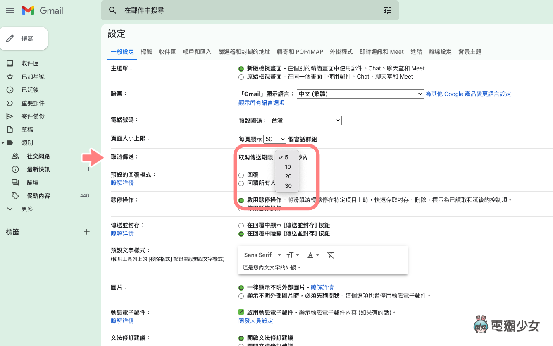Select 開啟文法修訂建議 radio button
Image resolution: width=553 pixels, height=346 pixels.
tap(241, 338)
